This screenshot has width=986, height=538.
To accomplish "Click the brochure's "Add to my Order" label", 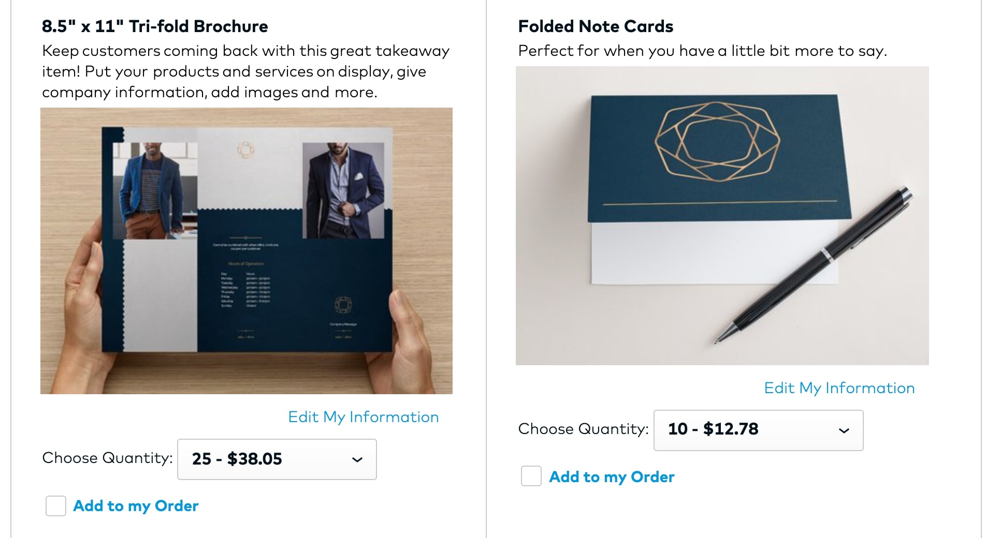I will (136, 506).
